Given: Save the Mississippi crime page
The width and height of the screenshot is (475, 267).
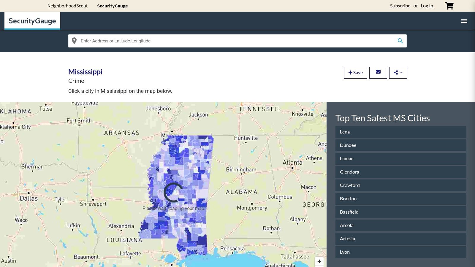Looking at the screenshot, I should click(x=356, y=73).
